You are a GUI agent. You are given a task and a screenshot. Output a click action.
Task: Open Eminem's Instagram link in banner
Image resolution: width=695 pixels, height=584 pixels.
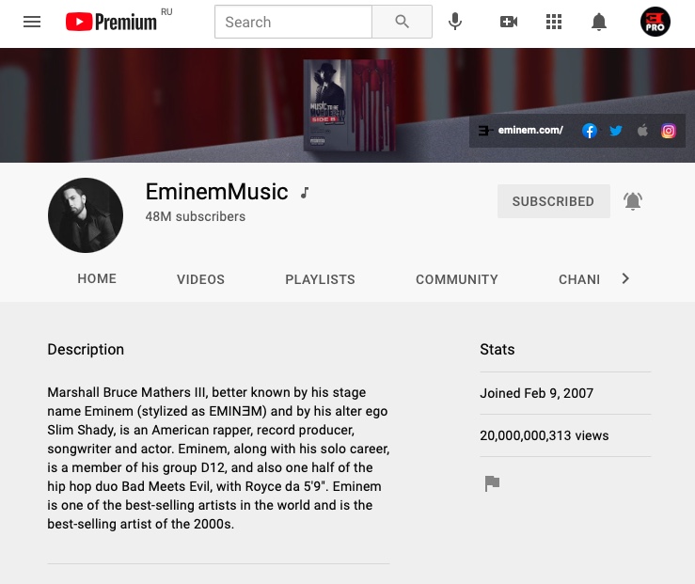[669, 131]
